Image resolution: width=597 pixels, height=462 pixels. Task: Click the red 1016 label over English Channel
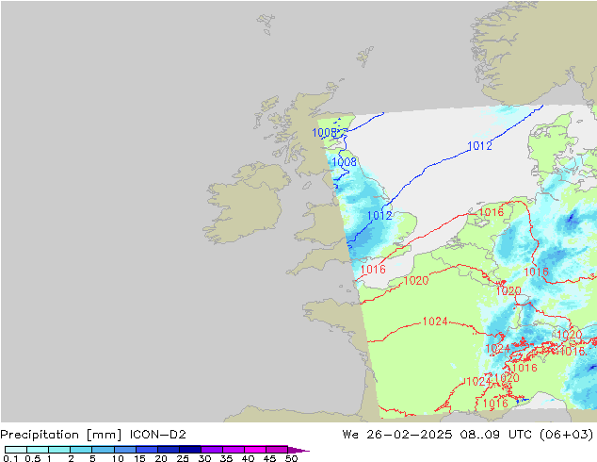pyautogui.click(x=373, y=270)
